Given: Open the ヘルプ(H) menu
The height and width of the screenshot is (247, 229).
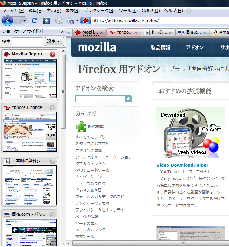Looking at the screenshot, I should (x=173, y=11).
